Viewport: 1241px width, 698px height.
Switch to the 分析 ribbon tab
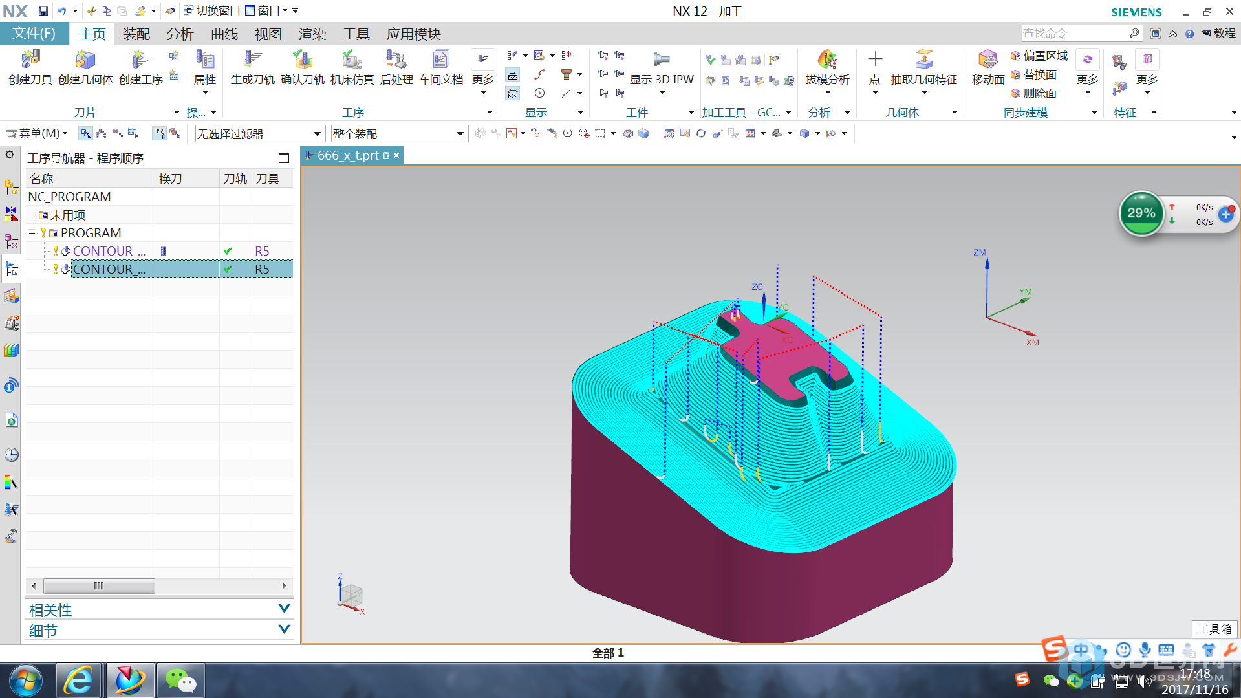coord(180,34)
